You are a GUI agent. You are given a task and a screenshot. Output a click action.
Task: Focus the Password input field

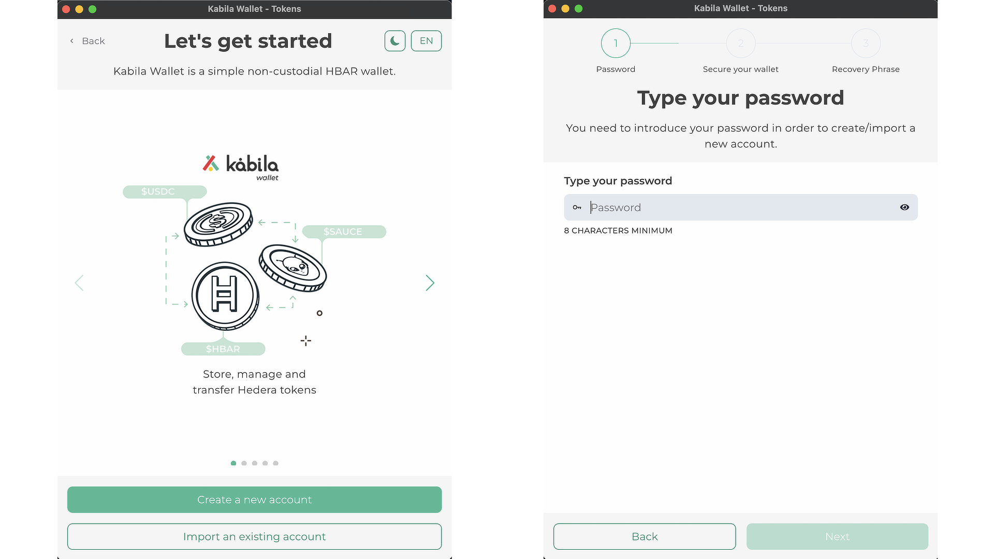point(740,207)
